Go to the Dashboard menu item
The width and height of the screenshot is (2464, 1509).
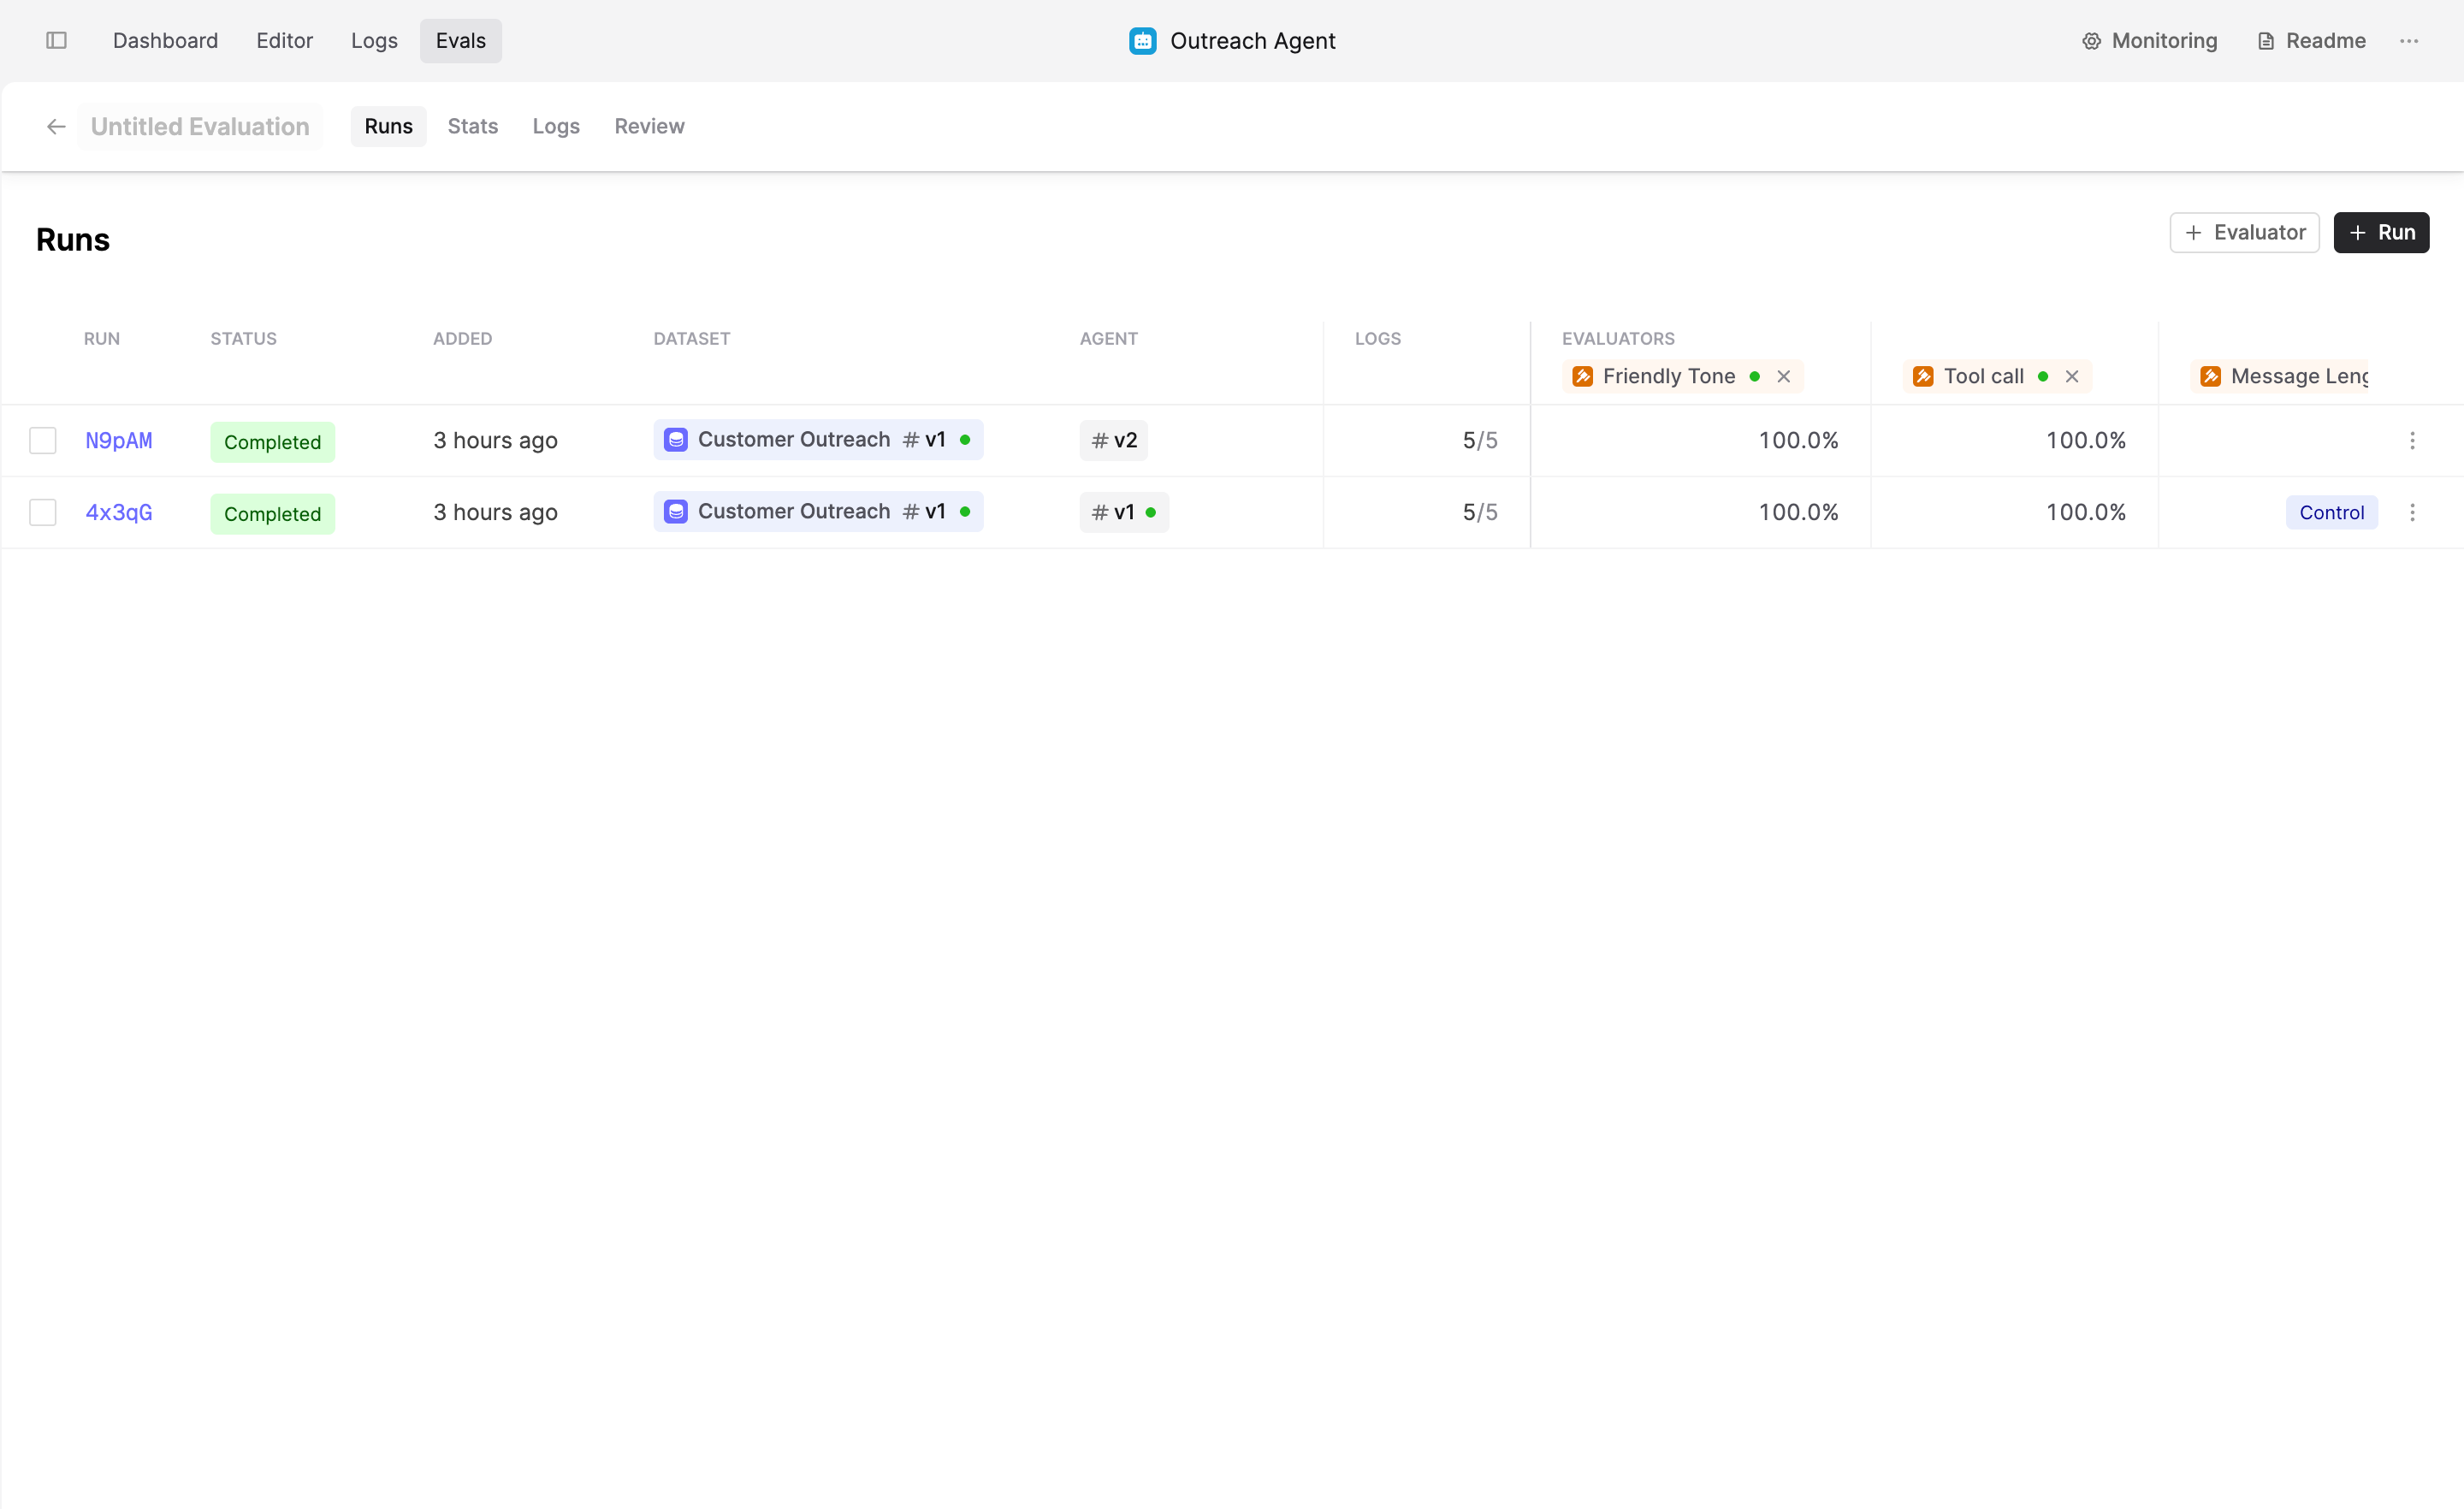165,40
